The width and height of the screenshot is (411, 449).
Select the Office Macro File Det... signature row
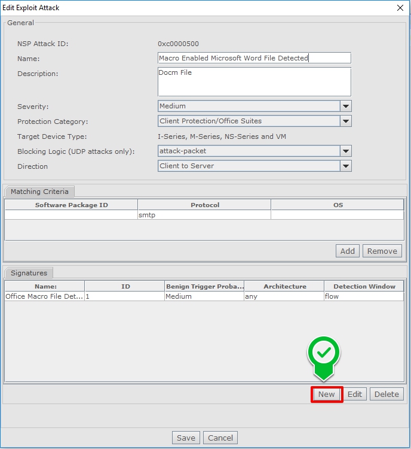(204, 296)
